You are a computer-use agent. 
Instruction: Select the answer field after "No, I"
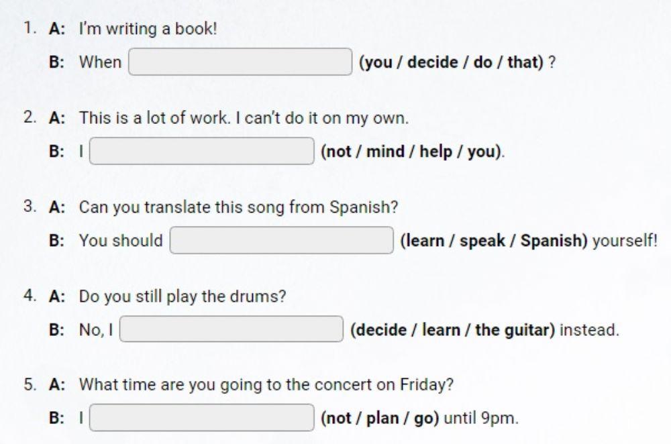231,330
